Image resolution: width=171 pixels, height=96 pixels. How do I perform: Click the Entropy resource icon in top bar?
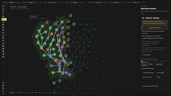[x=133, y=2]
